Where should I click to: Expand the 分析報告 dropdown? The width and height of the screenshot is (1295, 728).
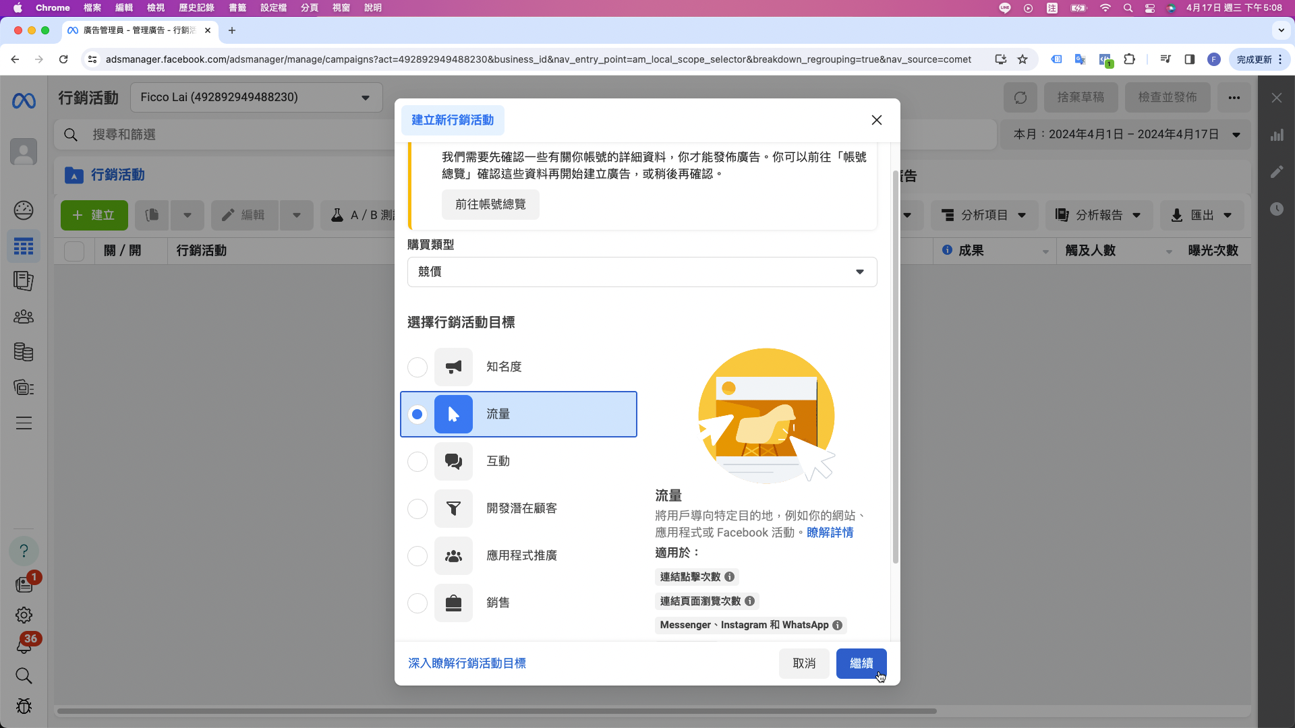(1099, 215)
